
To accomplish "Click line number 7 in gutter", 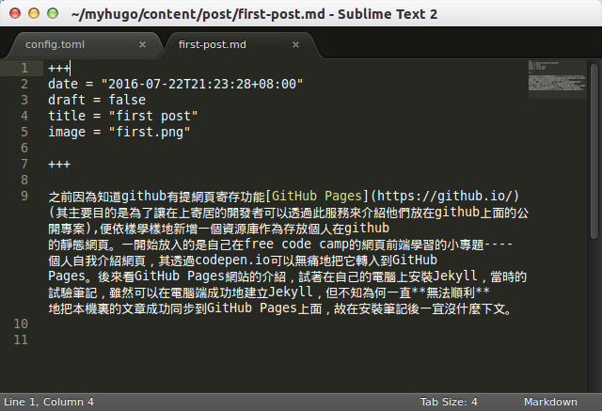I will click(x=24, y=164).
